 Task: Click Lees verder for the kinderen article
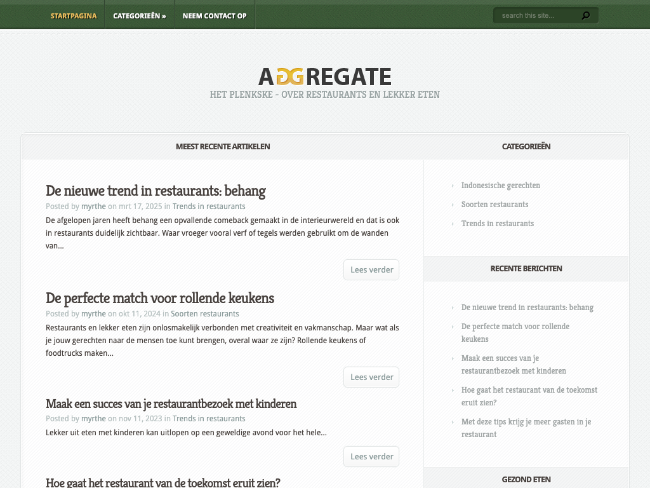tap(371, 456)
